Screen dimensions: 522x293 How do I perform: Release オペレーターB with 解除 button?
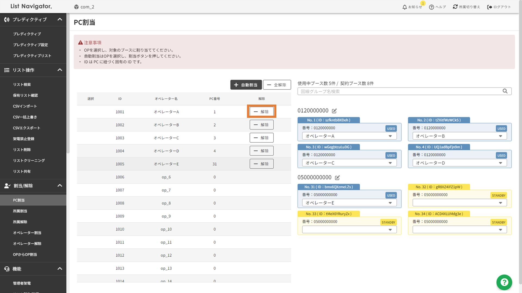(261, 125)
